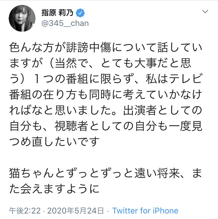Click the line starting 番組の在り方も
The image size is (218, 219).
[x=106, y=95]
